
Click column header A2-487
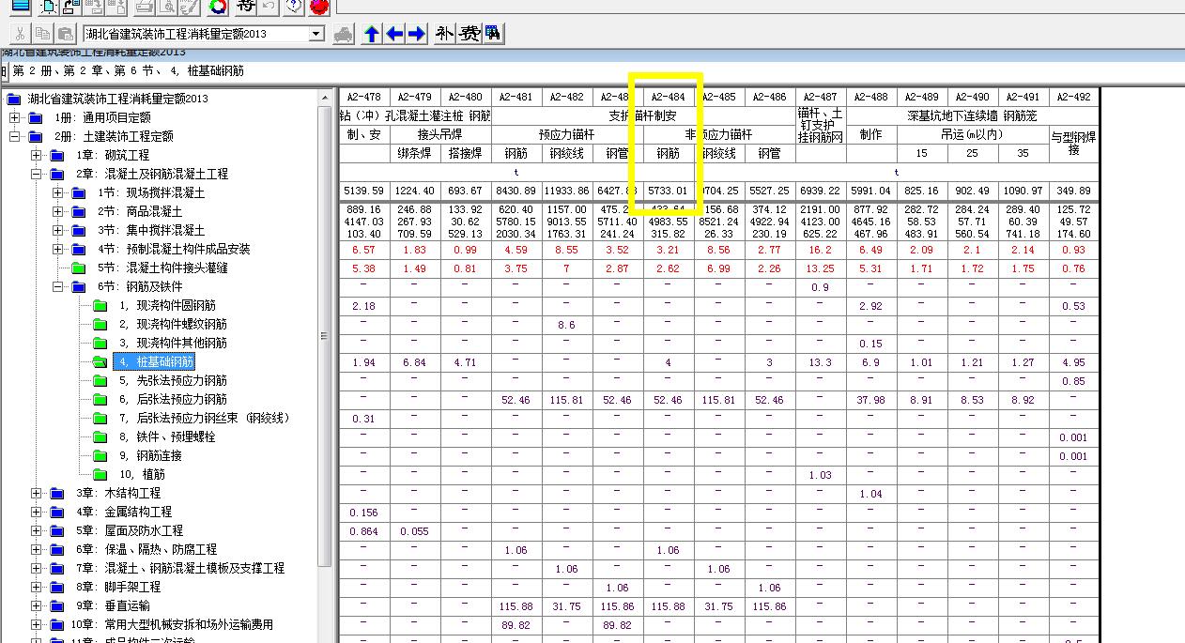[821, 97]
